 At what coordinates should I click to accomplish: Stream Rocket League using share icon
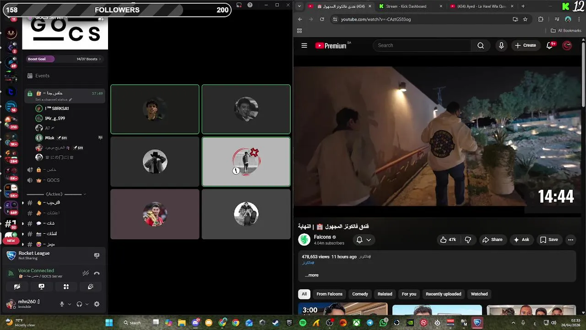[97, 255]
